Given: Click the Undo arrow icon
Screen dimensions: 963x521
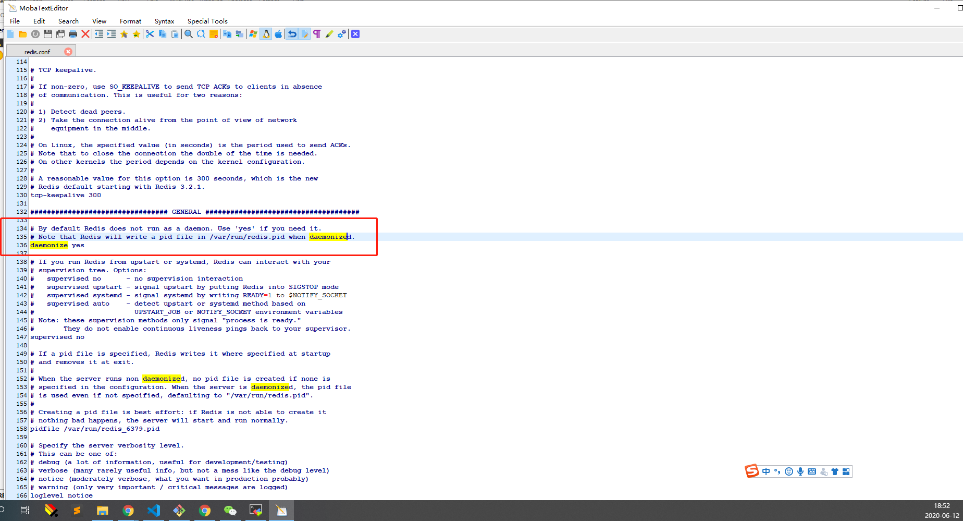Looking at the screenshot, I should click(292, 34).
